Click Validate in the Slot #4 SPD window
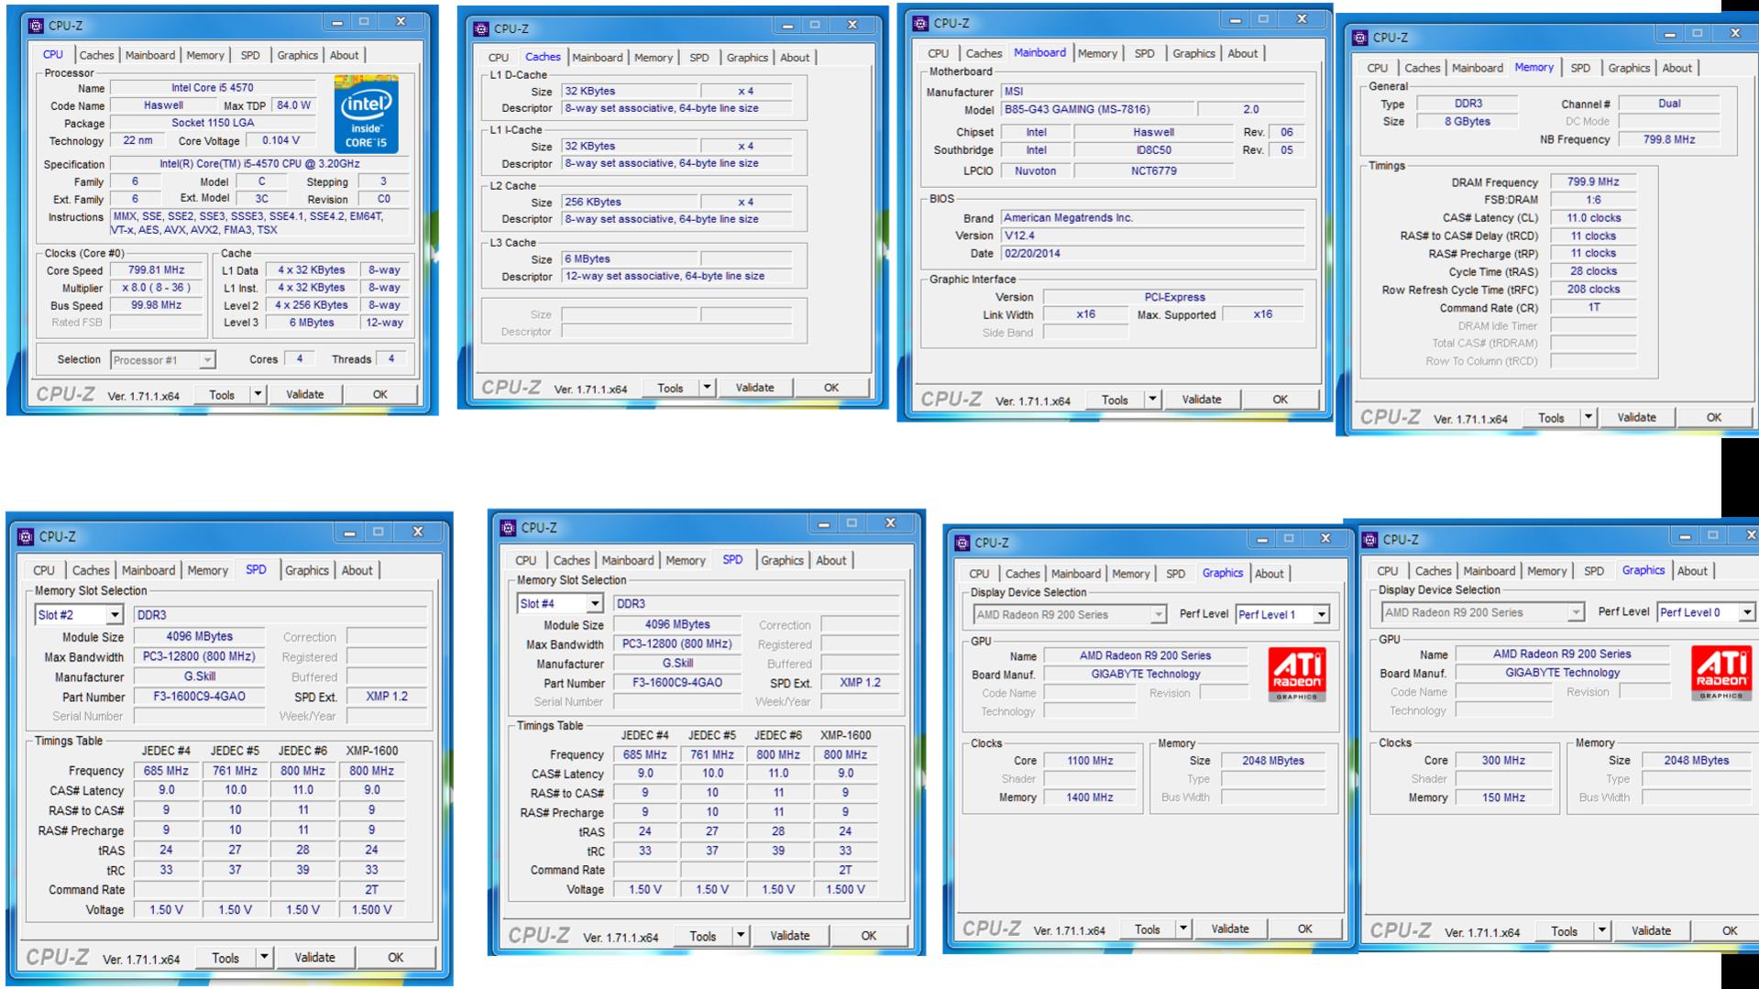The image size is (1759, 989). (790, 935)
